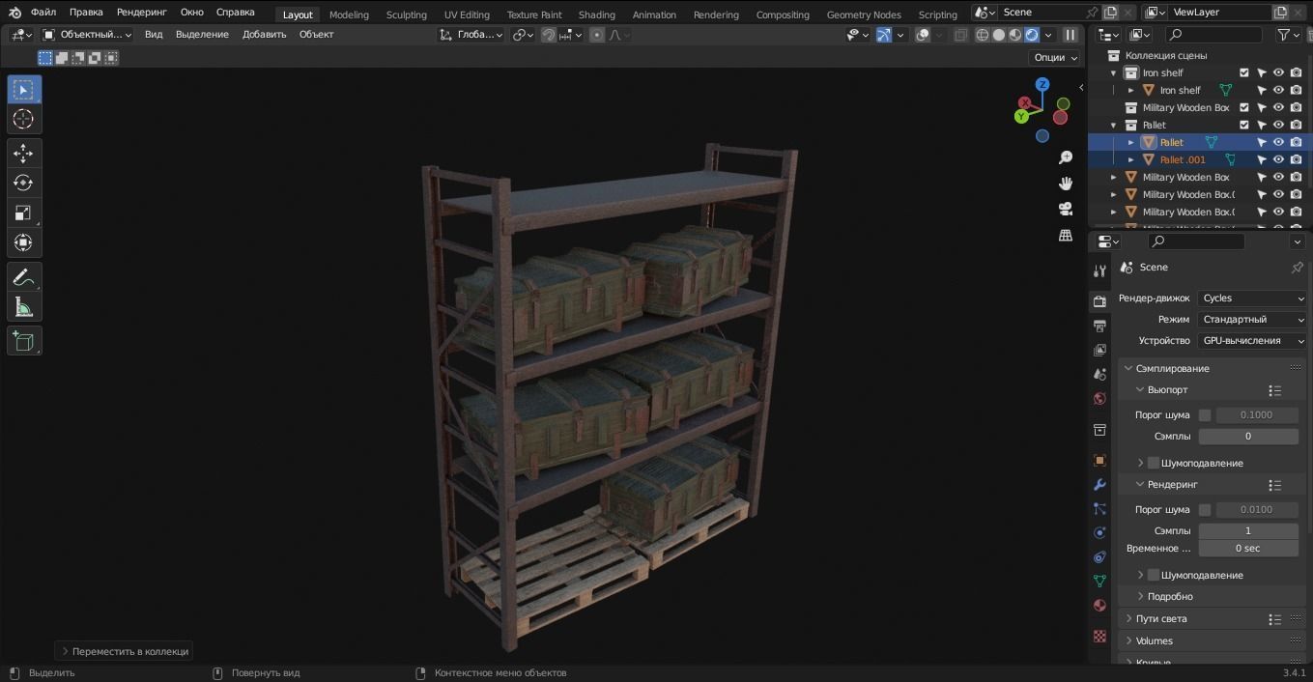Click the viewport zoom magnifier icon
The height and width of the screenshot is (682, 1313).
coord(1066,157)
